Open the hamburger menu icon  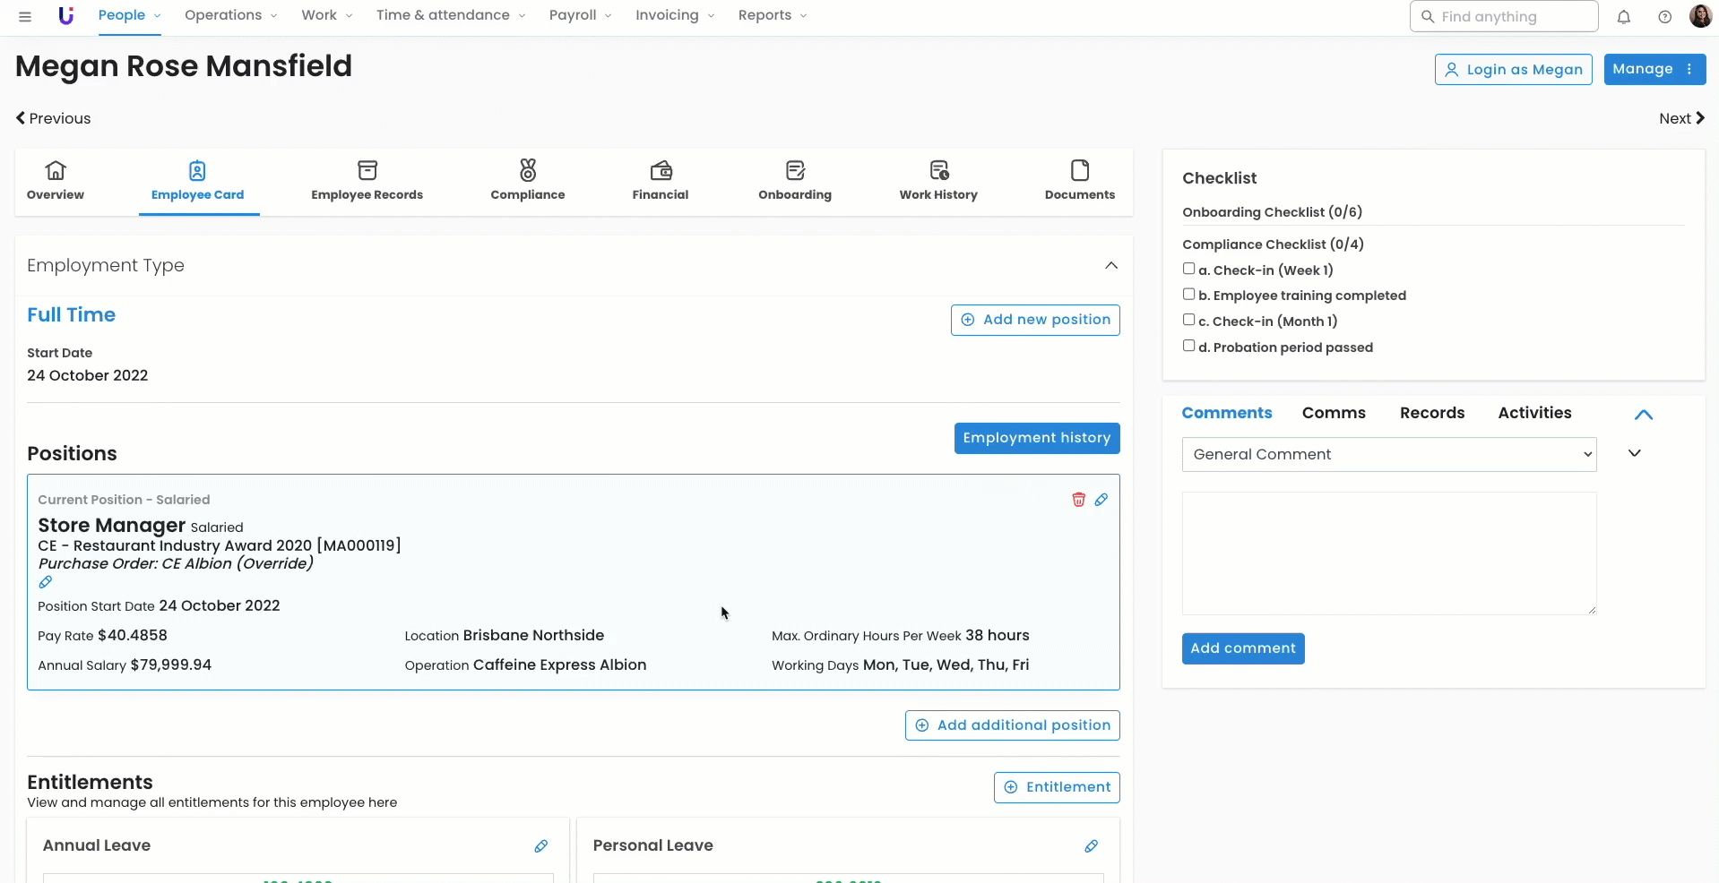[25, 16]
